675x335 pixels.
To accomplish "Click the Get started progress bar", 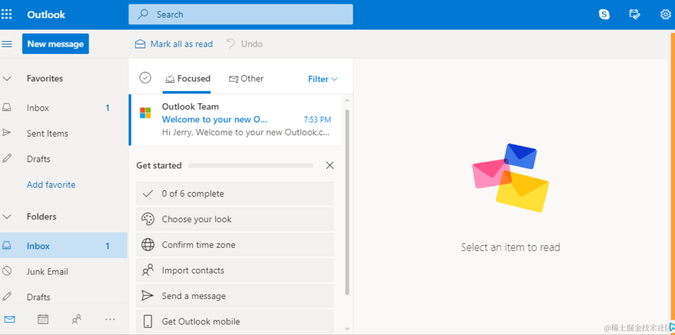I will pyautogui.click(x=251, y=165).
